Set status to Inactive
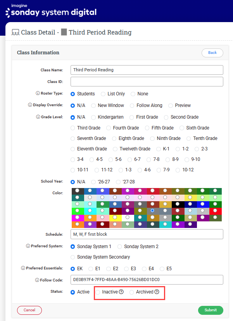The image size is (233, 321). coord(98,292)
